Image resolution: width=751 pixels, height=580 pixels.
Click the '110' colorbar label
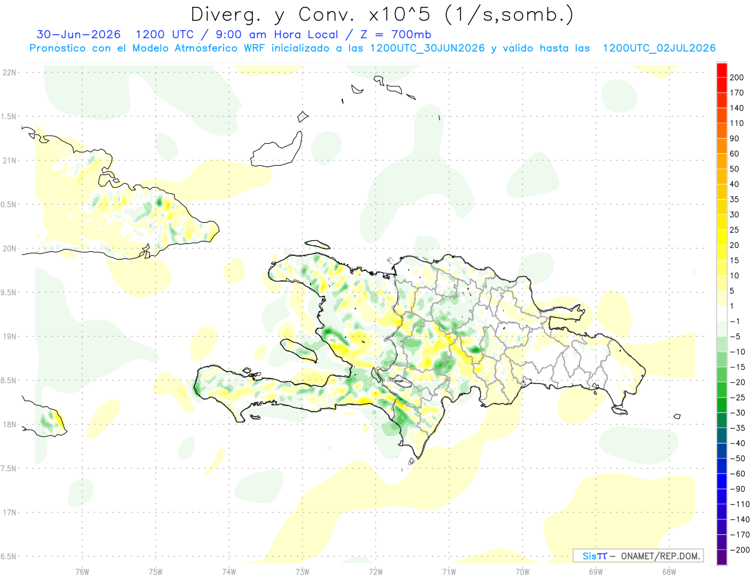tap(737, 123)
